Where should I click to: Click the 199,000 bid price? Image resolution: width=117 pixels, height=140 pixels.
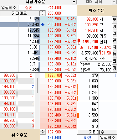click(x=54, y=81)
